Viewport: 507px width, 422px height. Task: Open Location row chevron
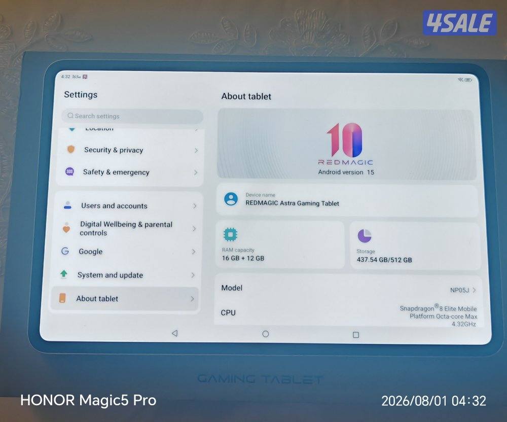(x=196, y=130)
